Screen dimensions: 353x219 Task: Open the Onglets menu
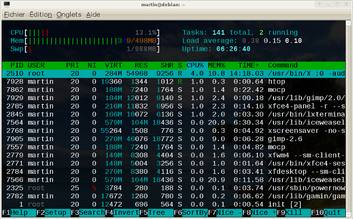(68, 14)
